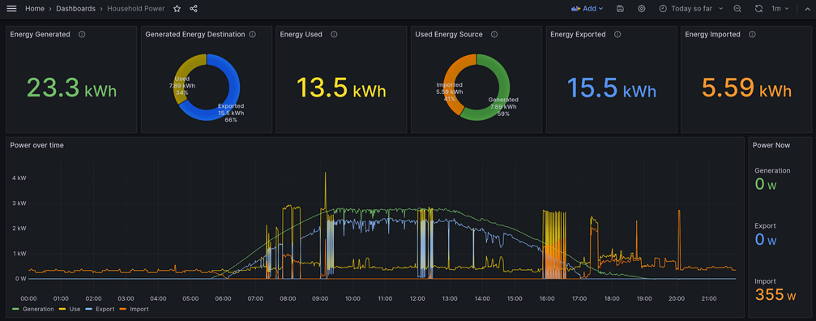Zoom out the time range
This screenshot has height=321, width=816.
[x=737, y=8]
